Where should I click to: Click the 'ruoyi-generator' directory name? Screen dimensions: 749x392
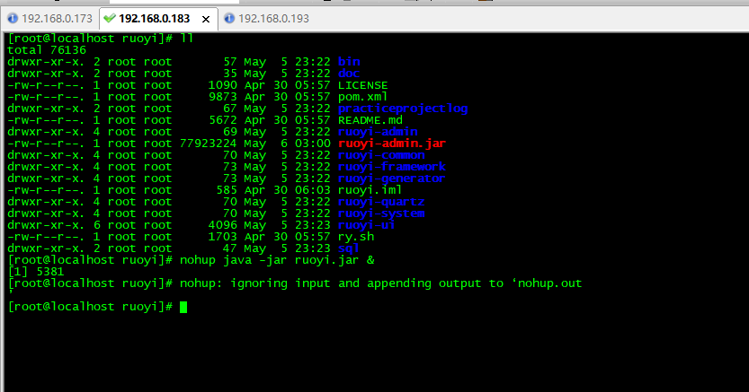tap(391, 179)
